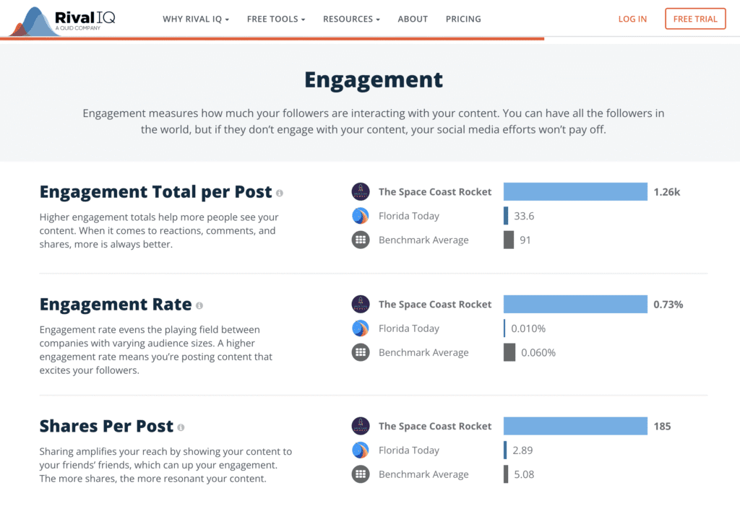Click Space Coast Rocket avatar in Shares Per Post
Image resolution: width=740 pixels, height=506 pixels.
[361, 426]
